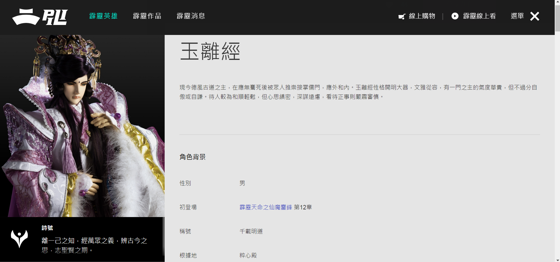Click the scrollbar down arrow
The image size is (560, 262).
click(x=557, y=260)
